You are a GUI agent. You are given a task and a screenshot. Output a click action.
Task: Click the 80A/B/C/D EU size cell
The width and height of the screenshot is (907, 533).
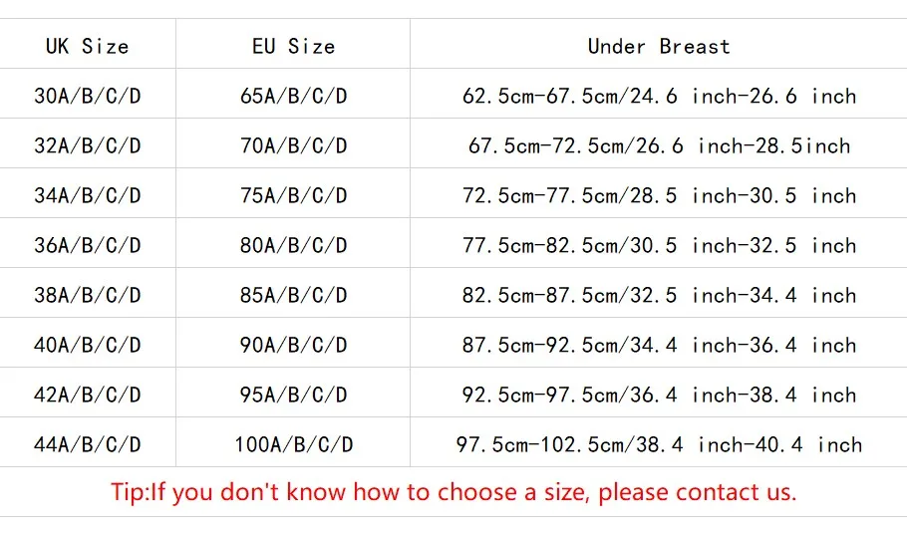pos(293,246)
